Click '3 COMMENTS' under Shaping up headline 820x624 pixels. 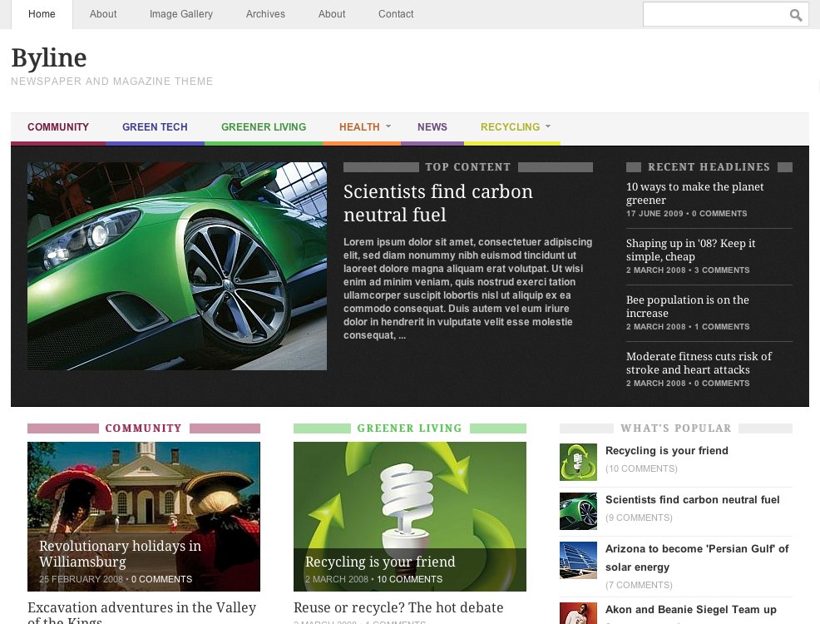click(x=722, y=270)
